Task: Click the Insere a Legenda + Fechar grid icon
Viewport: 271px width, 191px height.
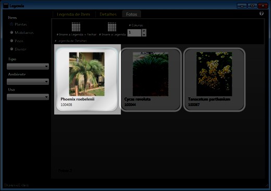Action: tap(76, 27)
